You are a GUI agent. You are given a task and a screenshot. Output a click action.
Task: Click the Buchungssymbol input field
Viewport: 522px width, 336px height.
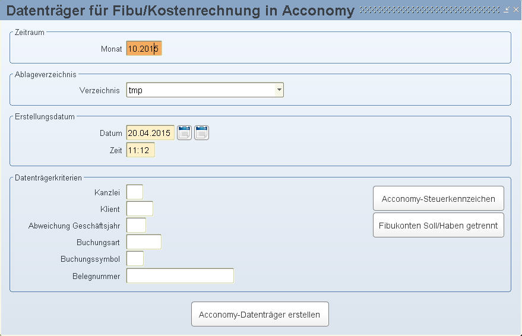coord(135,258)
